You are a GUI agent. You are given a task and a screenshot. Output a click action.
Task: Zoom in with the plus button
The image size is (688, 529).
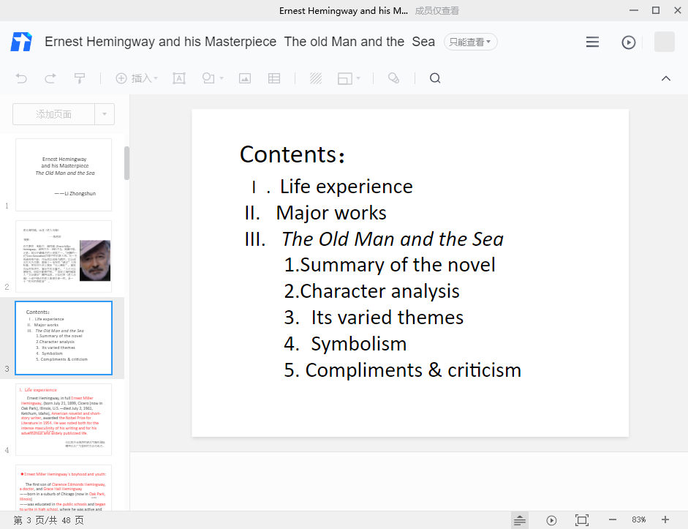(x=665, y=519)
